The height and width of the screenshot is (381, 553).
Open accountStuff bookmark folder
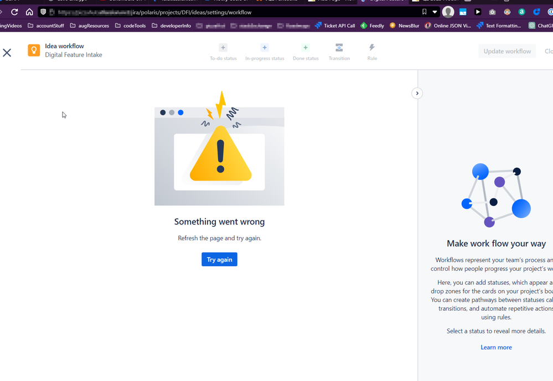tap(46, 25)
